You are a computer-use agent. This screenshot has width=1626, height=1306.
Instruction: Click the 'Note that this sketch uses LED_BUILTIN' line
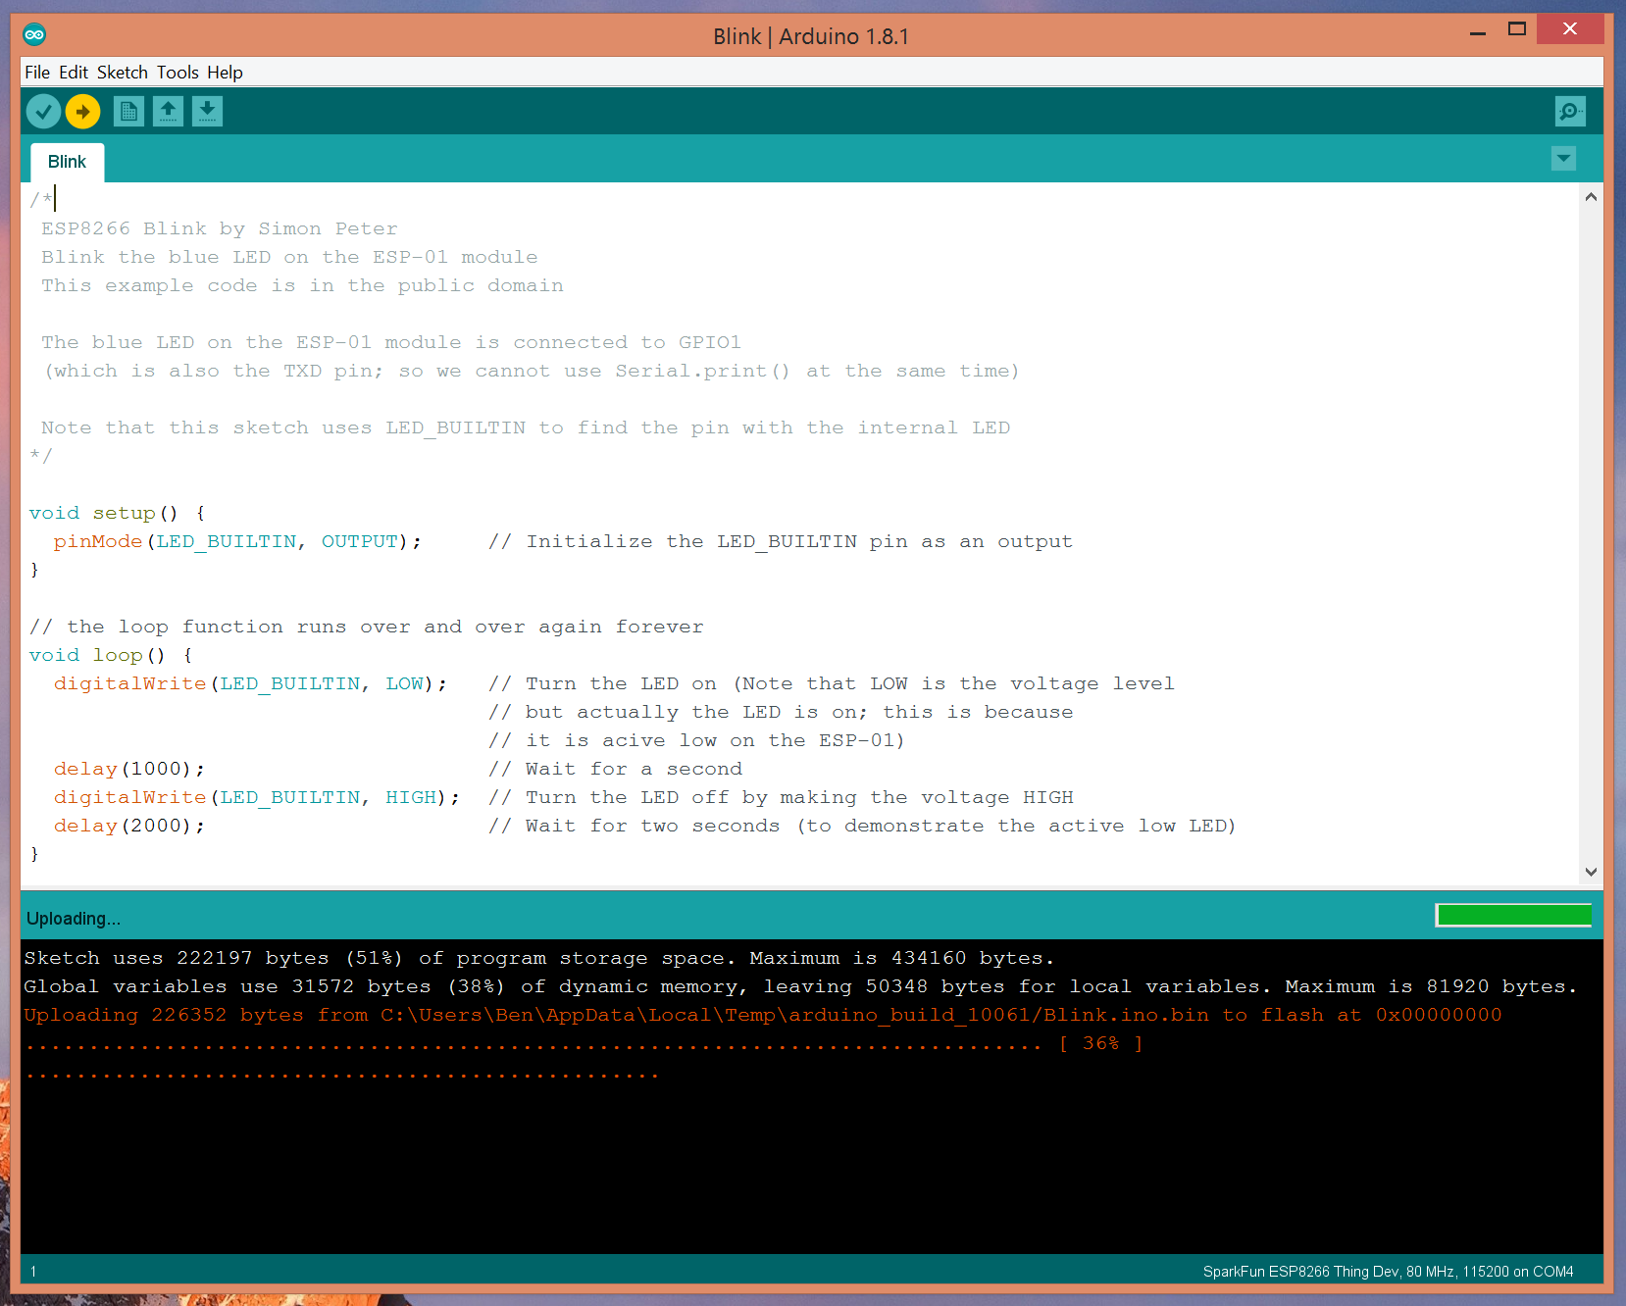click(x=526, y=427)
